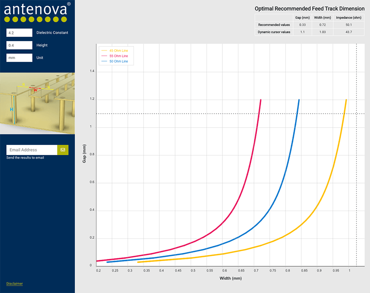Open the Unit dropdown showing mm

19,58
